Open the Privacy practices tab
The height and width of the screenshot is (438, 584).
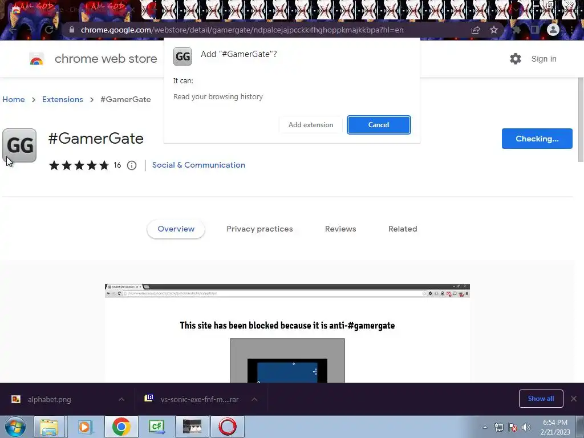(259, 229)
